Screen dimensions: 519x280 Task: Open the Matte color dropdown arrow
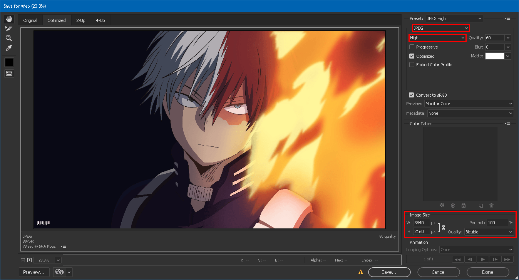coord(508,56)
